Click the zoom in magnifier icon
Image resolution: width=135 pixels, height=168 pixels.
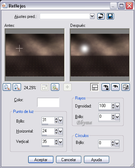[17, 87]
